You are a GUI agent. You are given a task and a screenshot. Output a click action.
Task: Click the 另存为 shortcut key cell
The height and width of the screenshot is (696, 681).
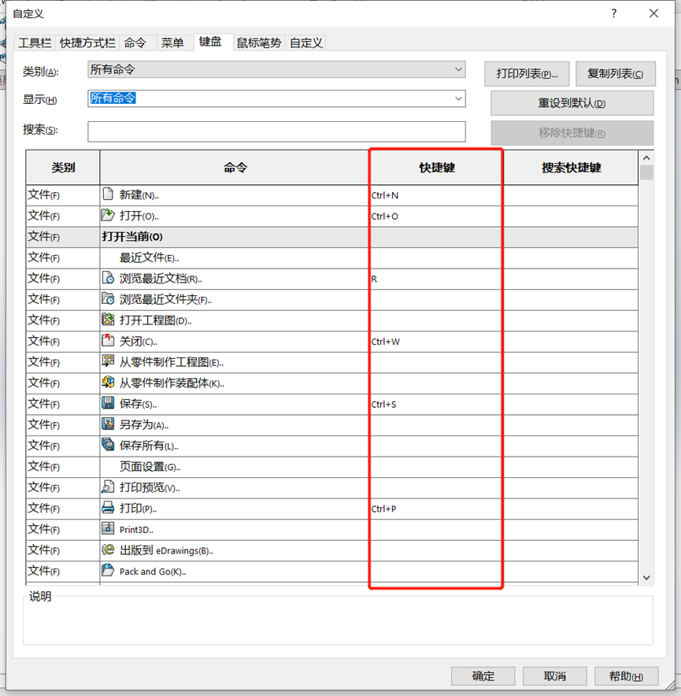tap(436, 425)
